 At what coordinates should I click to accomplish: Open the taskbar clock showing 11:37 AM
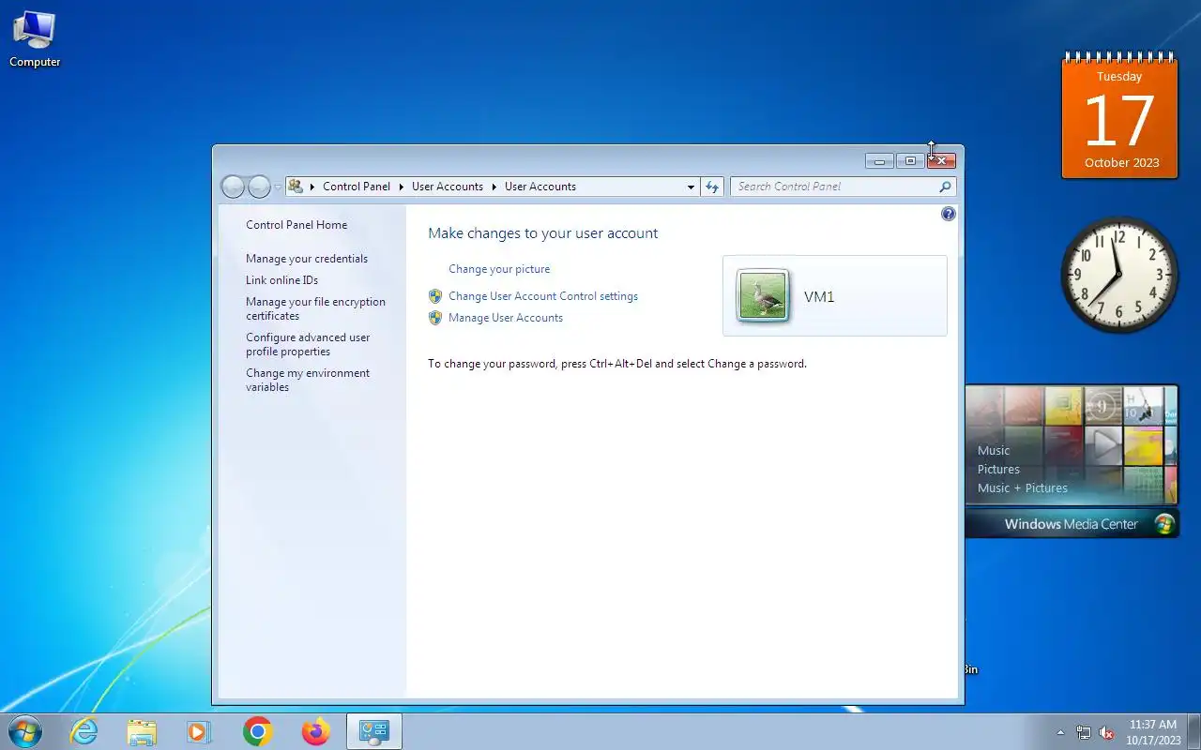click(1153, 732)
